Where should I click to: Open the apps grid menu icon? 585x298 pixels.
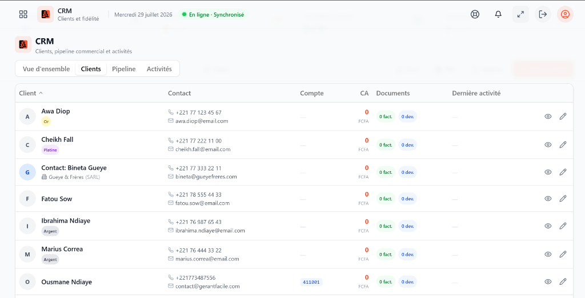tap(23, 14)
